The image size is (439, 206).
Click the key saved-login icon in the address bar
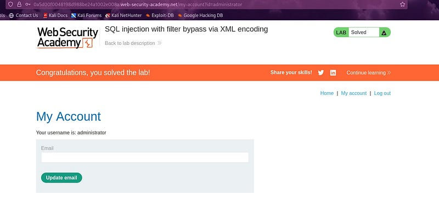point(28,4)
